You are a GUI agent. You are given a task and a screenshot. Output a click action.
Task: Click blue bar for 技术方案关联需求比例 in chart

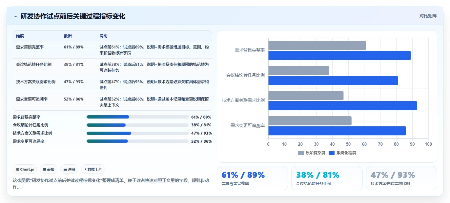[343, 106]
